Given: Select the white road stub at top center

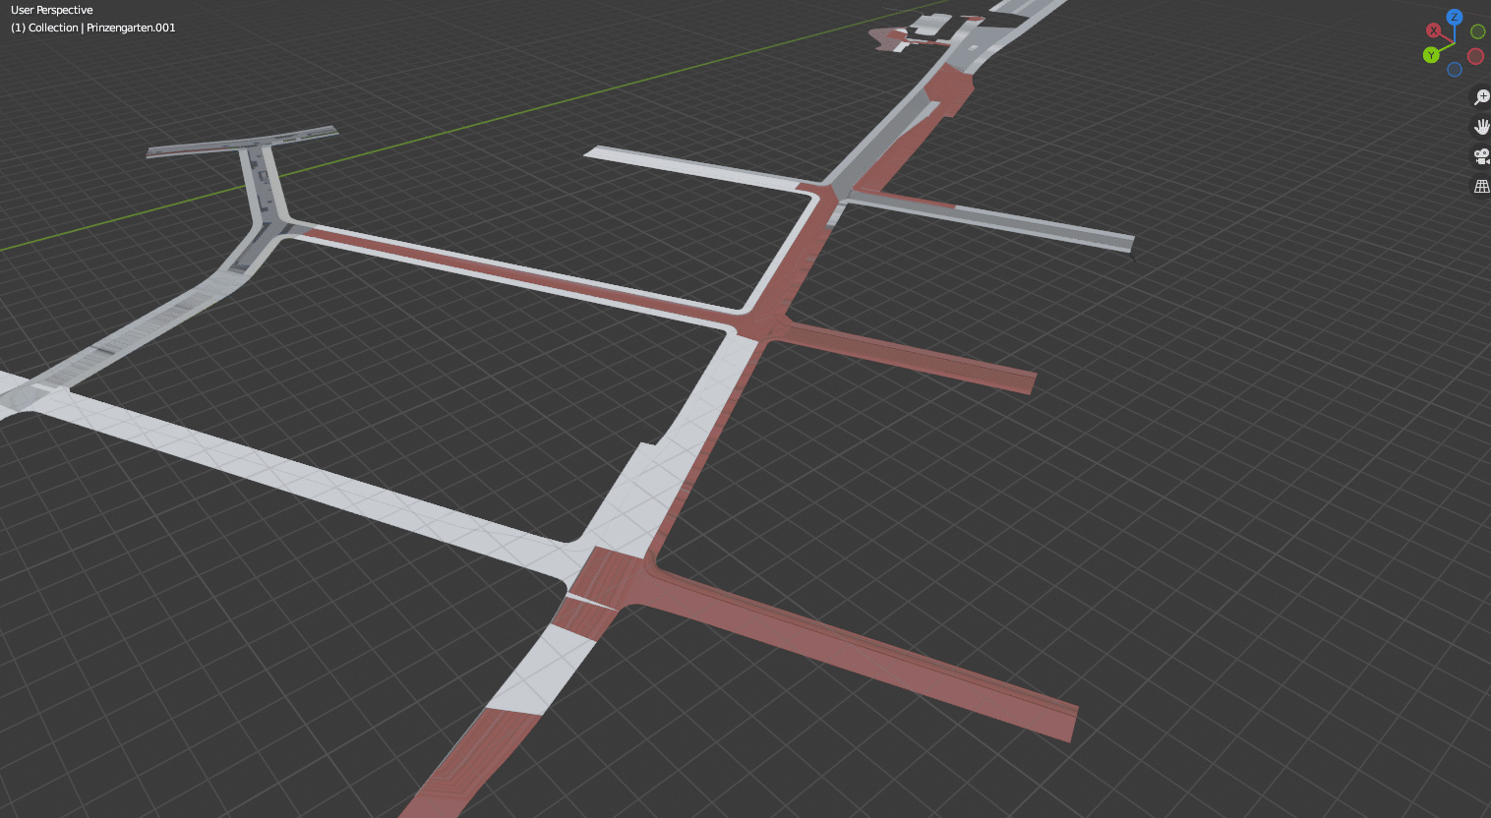Looking at the screenshot, I should click(x=688, y=165).
